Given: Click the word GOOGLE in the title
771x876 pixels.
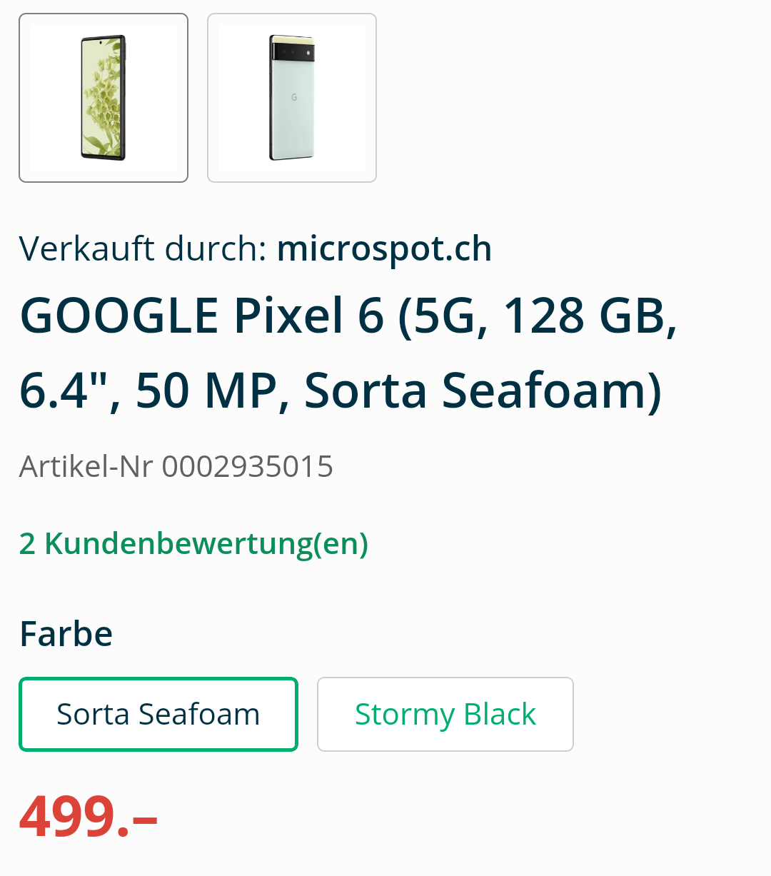Looking at the screenshot, I should [x=119, y=316].
